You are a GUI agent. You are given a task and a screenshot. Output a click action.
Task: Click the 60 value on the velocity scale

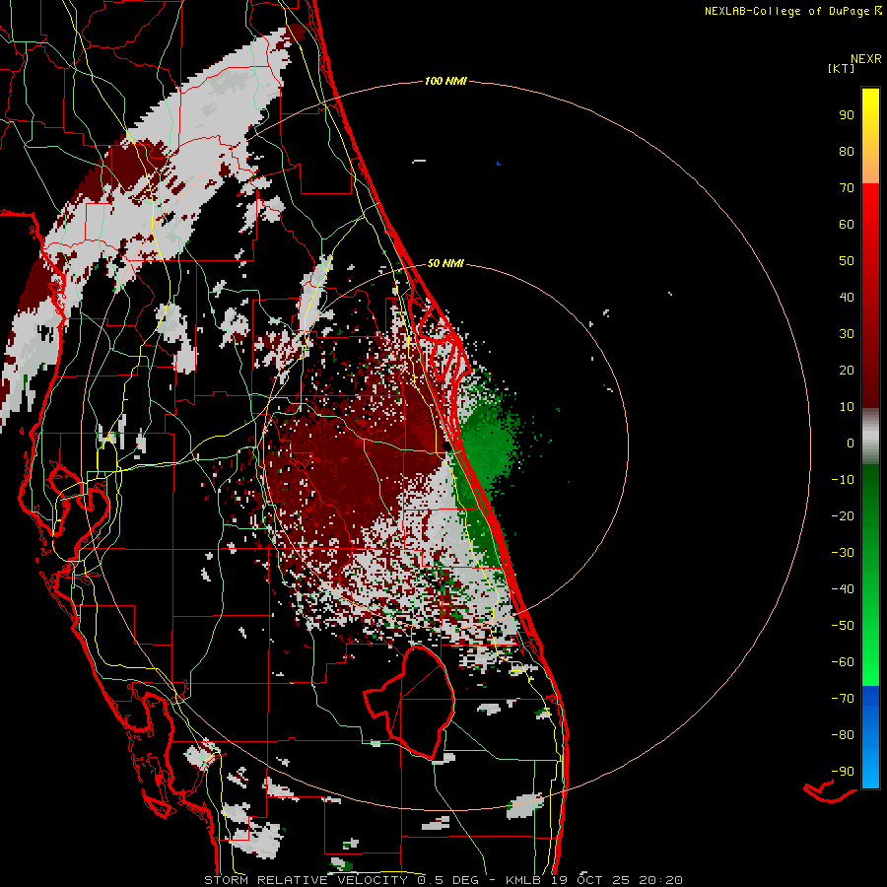tap(847, 224)
